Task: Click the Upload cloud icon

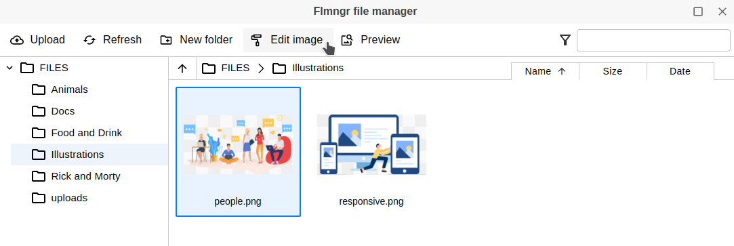Action: [17, 40]
